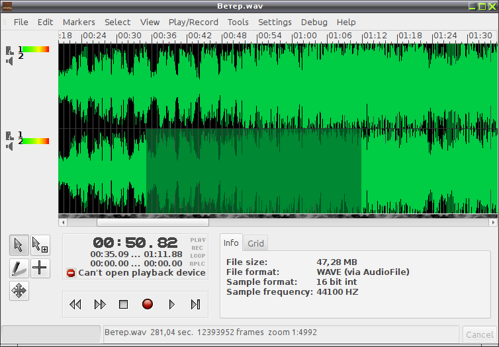Click status bar text with zoom 1:4992
499x347 pixels.
tap(210, 332)
